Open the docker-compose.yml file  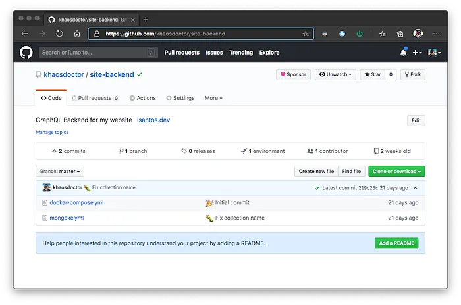click(x=76, y=203)
